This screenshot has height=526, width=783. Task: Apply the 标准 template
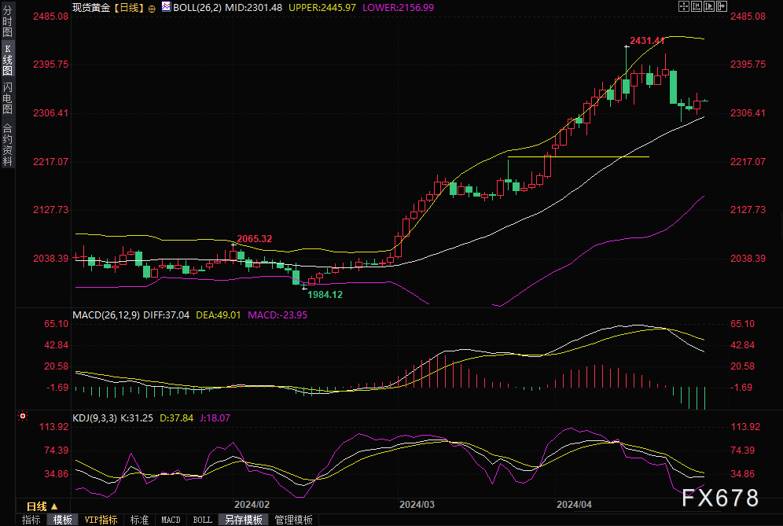pyautogui.click(x=139, y=520)
